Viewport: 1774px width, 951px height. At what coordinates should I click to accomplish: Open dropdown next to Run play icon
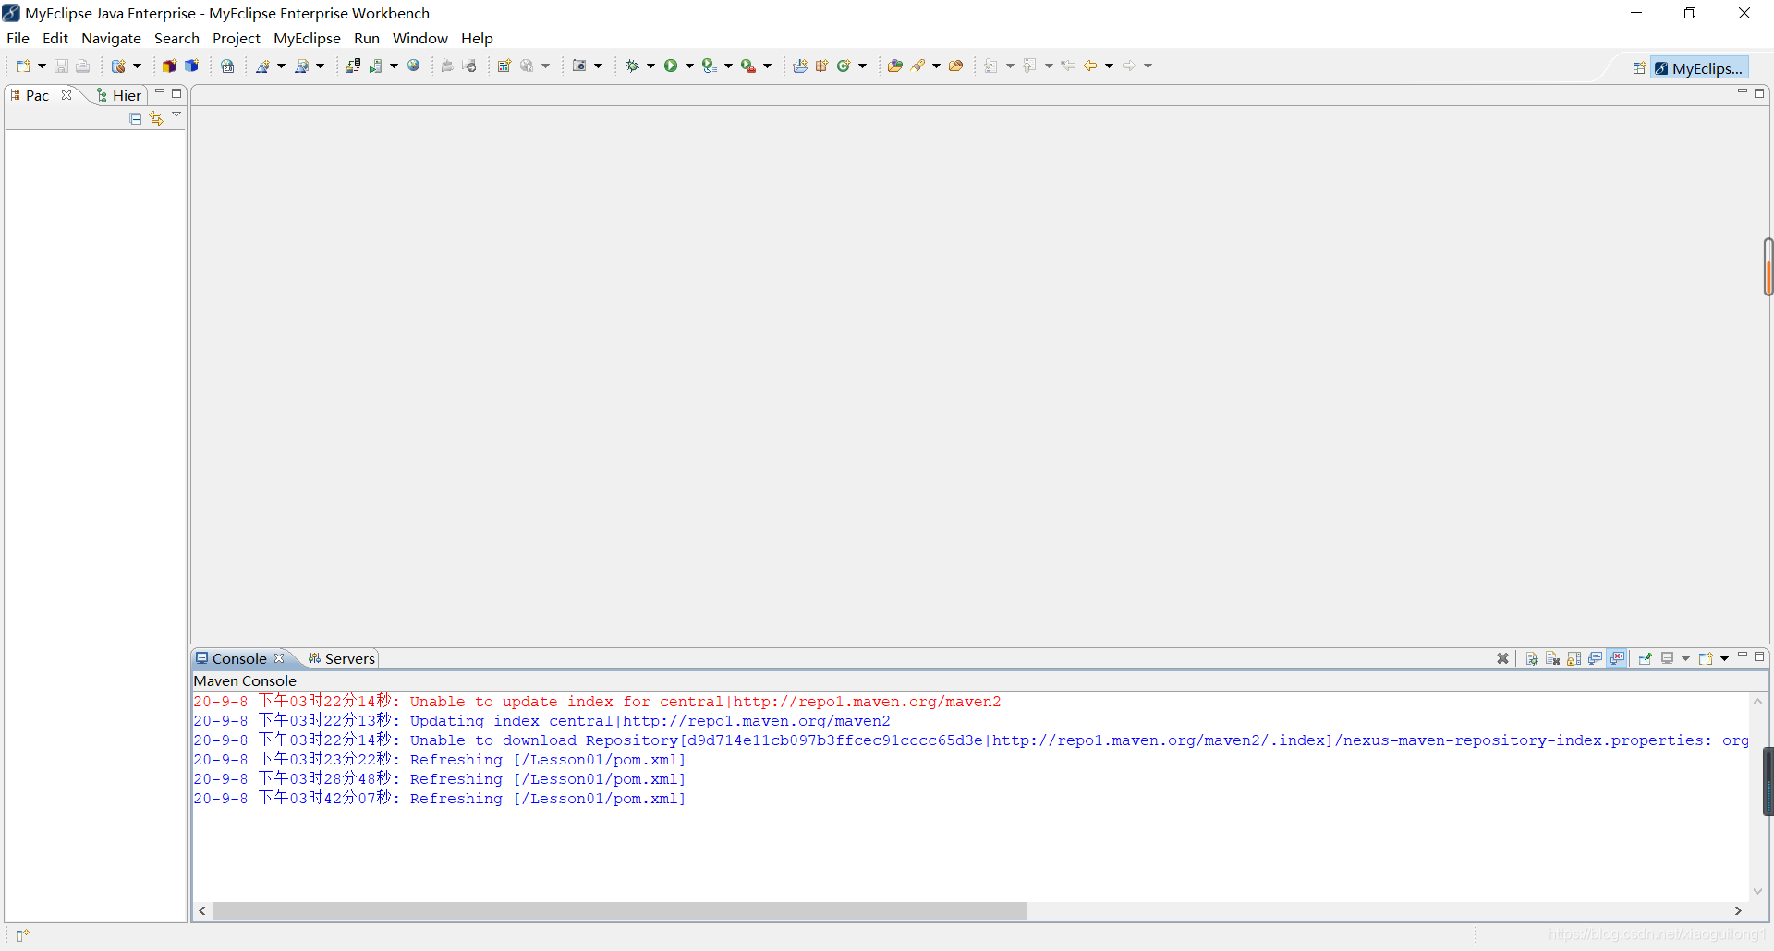coord(689,66)
